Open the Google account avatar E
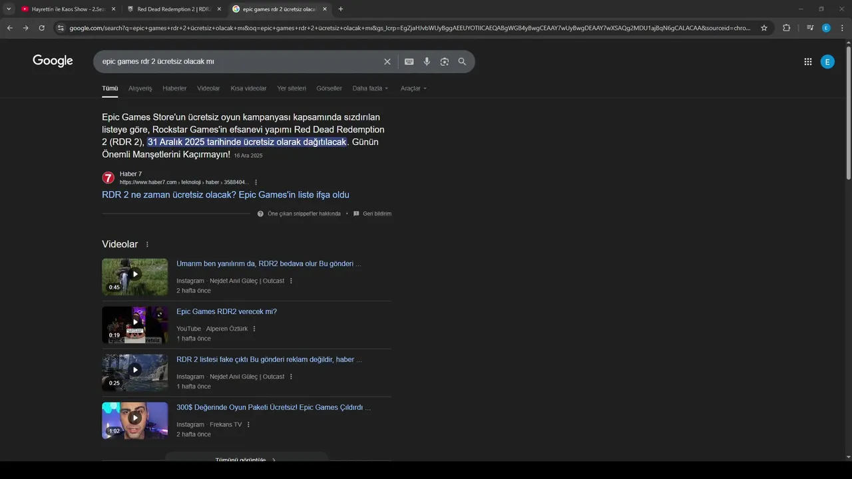 pyautogui.click(x=827, y=62)
